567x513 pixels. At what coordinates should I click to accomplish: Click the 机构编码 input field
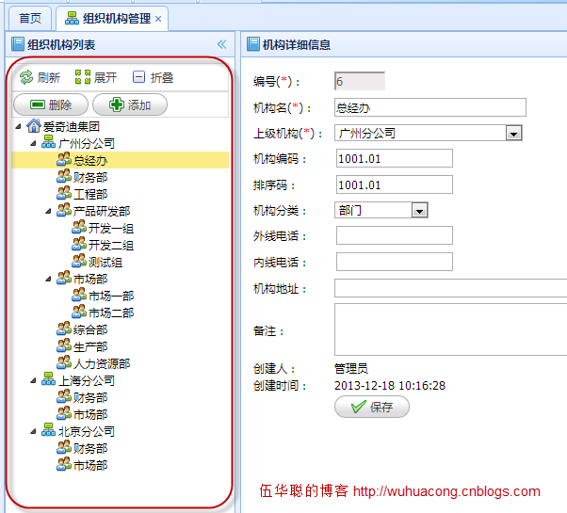click(x=395, y=158)
